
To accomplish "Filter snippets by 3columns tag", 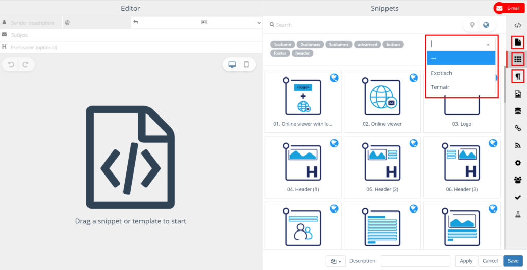I will pyautogui.click(x=339, y=44).
